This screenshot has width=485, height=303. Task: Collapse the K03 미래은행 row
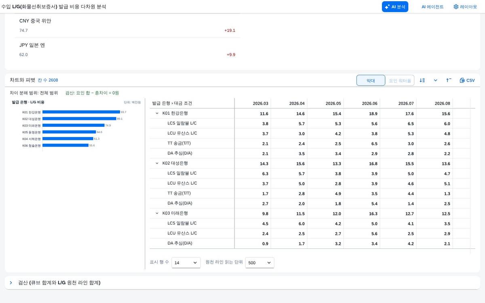point(157,213)
